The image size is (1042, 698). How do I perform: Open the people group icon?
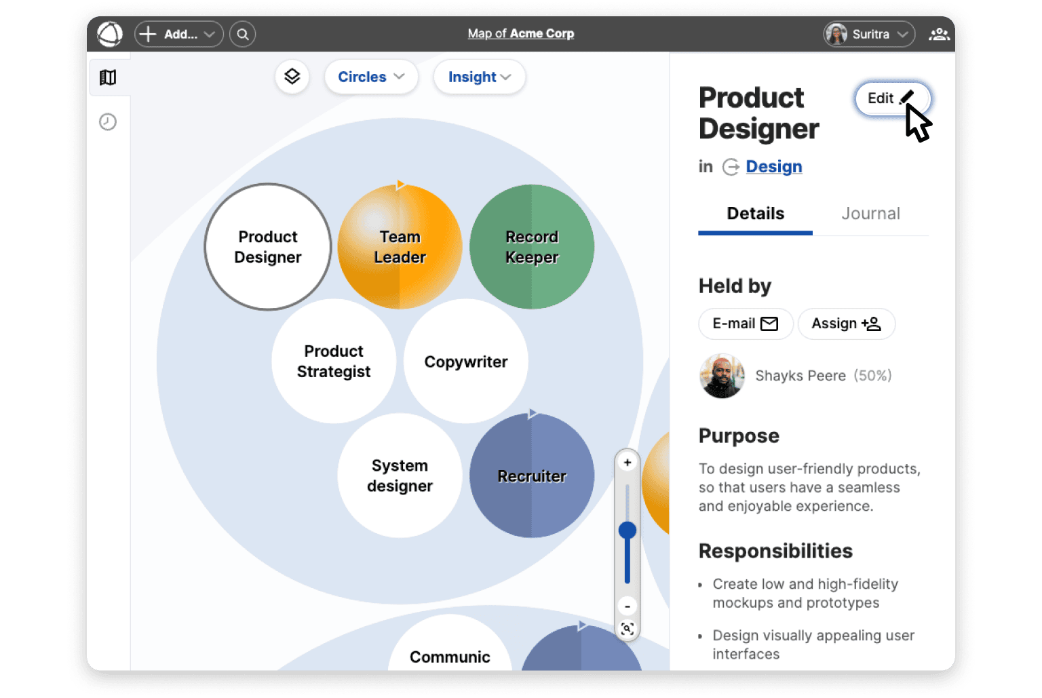[x=939, y=34]
